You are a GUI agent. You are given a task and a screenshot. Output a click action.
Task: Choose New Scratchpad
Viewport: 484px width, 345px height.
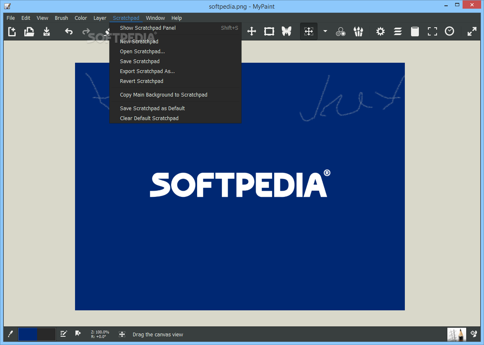[x=175, y=41]
